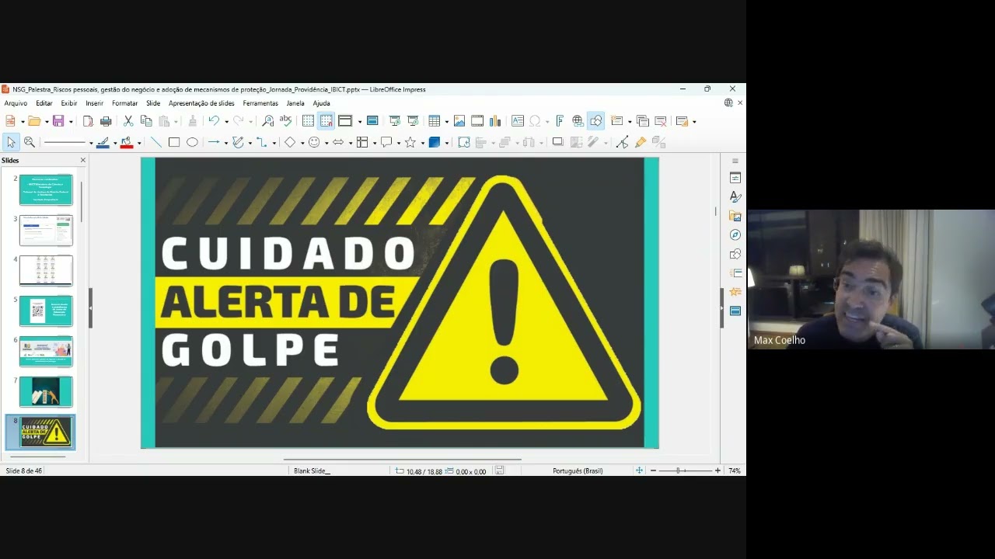Expand the Save dropdown arrow

(71, 122)
